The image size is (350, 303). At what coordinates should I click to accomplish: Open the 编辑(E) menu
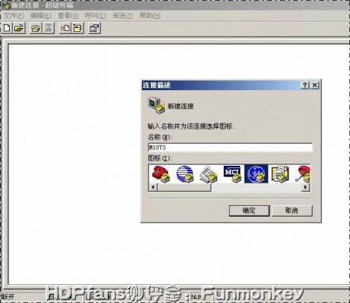(x=41, y=16)
